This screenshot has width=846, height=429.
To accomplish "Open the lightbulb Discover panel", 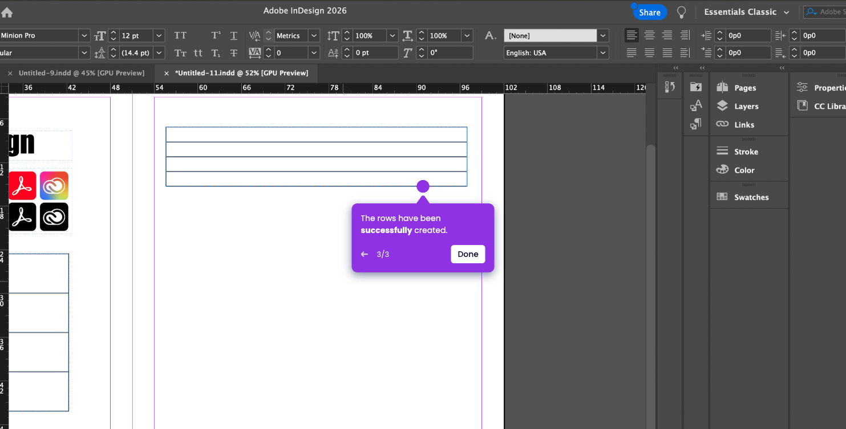I will (681, 12).
